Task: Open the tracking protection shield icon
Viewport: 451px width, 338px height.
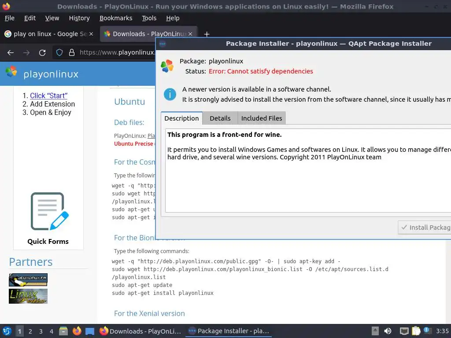Action: pyautogui.click(x=59, y=53)
